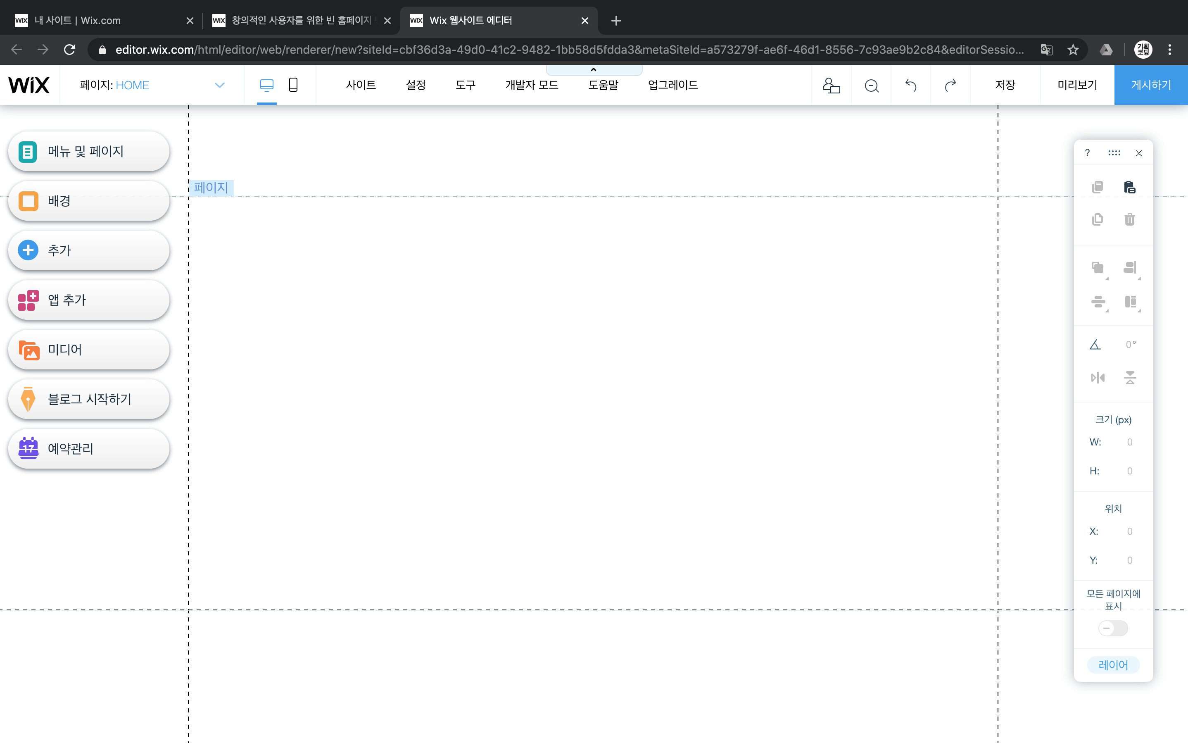The width and height of the screenshot is (1188, 743).
Task: Open the 레이어 layers button
Action: (x=1113, y=665)
